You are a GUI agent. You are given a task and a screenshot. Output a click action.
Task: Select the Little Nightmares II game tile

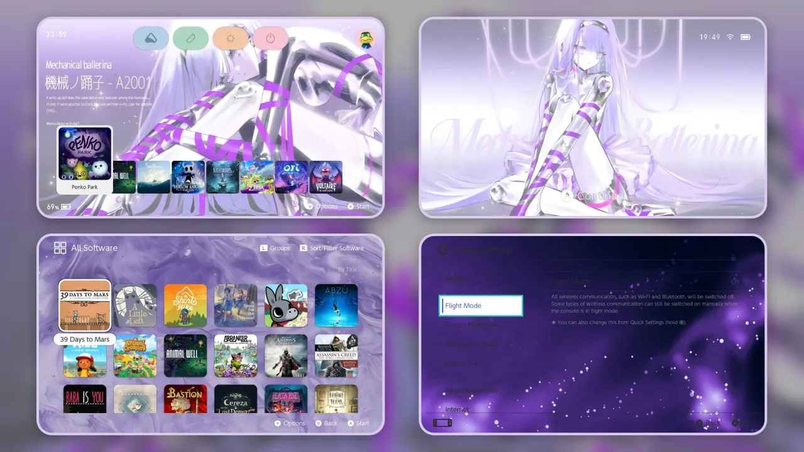tap(223, 177)
